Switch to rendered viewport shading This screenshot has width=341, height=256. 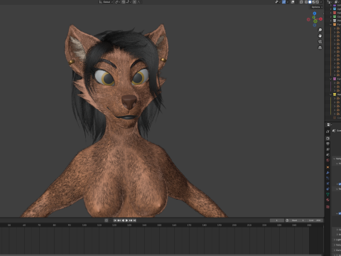point(318,2)
